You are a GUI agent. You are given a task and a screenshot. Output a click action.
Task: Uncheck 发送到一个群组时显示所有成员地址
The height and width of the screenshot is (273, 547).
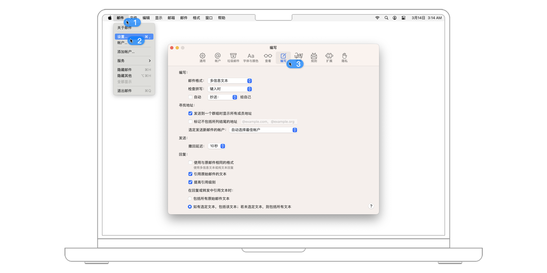pos(190,114)
